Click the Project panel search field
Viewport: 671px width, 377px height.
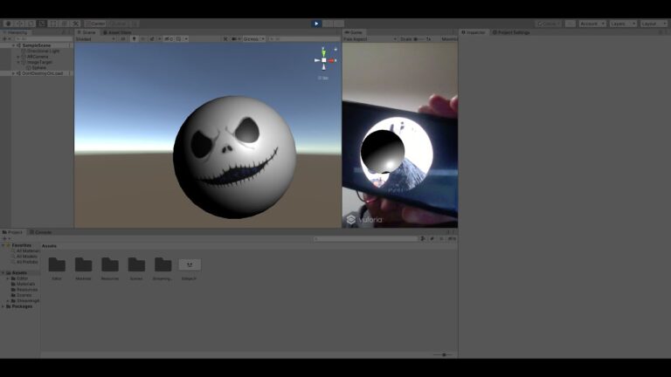(366, 239)
